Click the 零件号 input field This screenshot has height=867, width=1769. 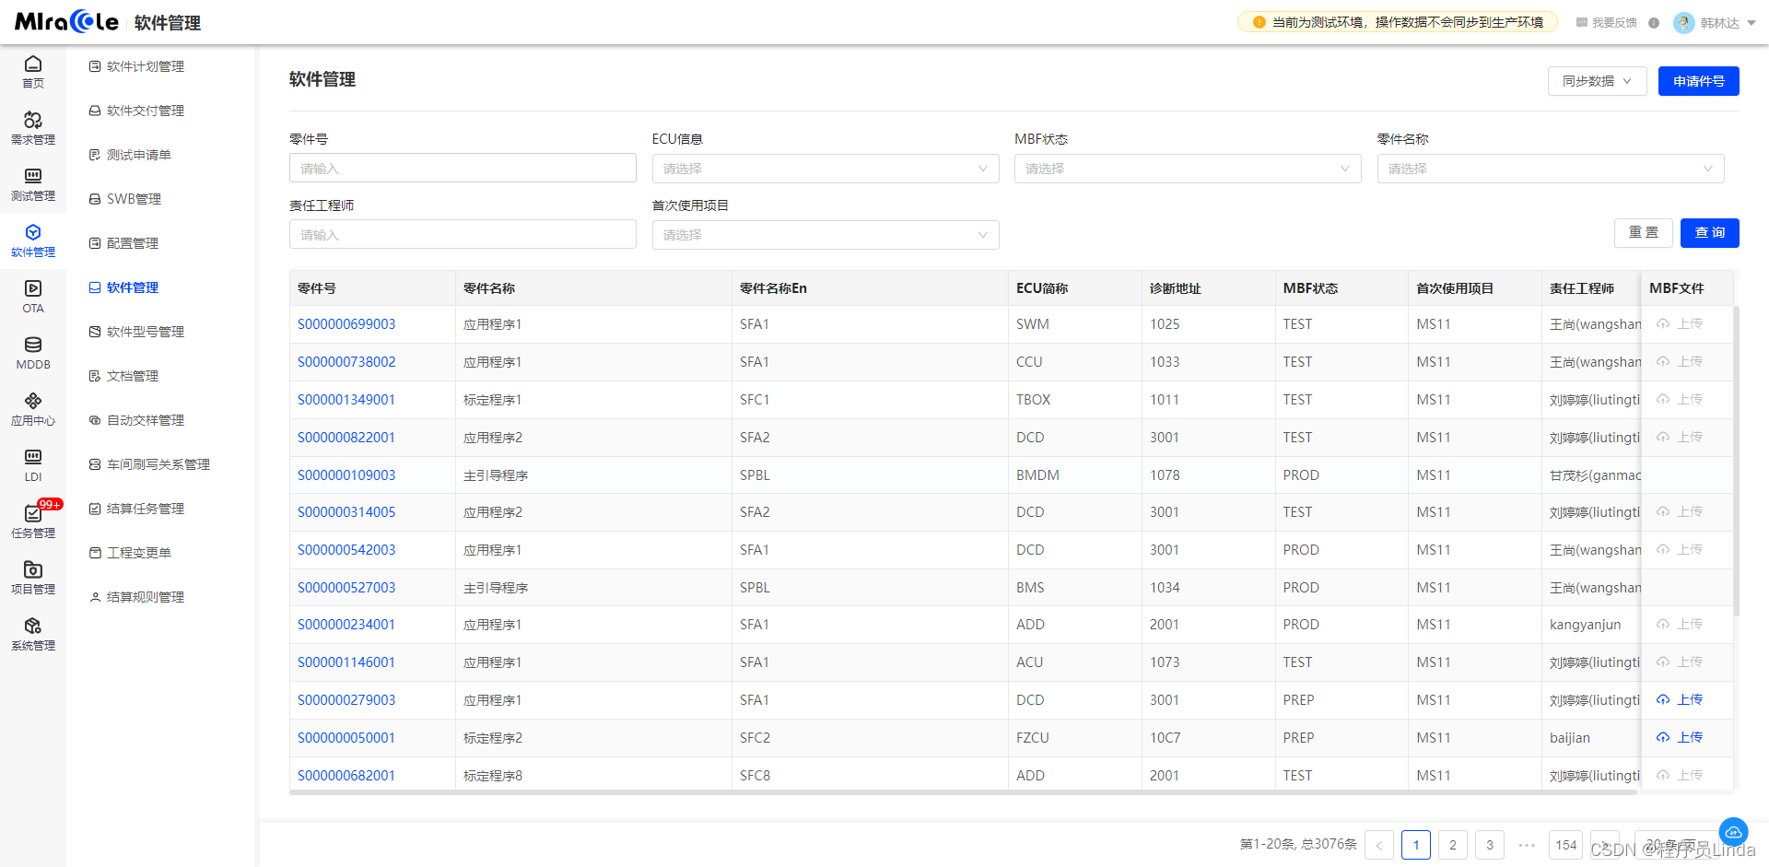[x=463, y=169]
